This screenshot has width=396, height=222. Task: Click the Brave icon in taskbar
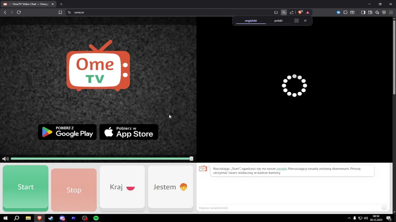point(39,218)
